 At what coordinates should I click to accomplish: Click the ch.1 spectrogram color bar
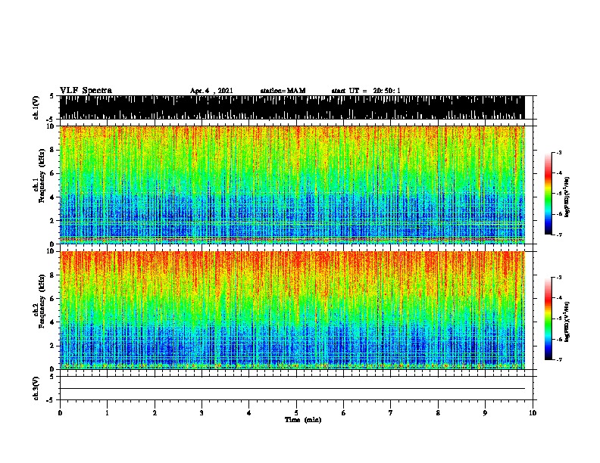548,194
